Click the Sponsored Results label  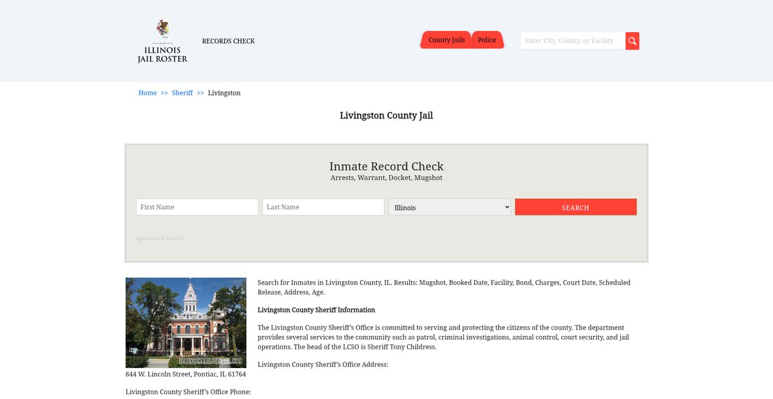pyautogui.click(x=160, y=239)
